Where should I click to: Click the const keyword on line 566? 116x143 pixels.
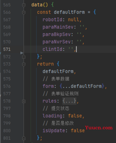(x=44, y=12)
